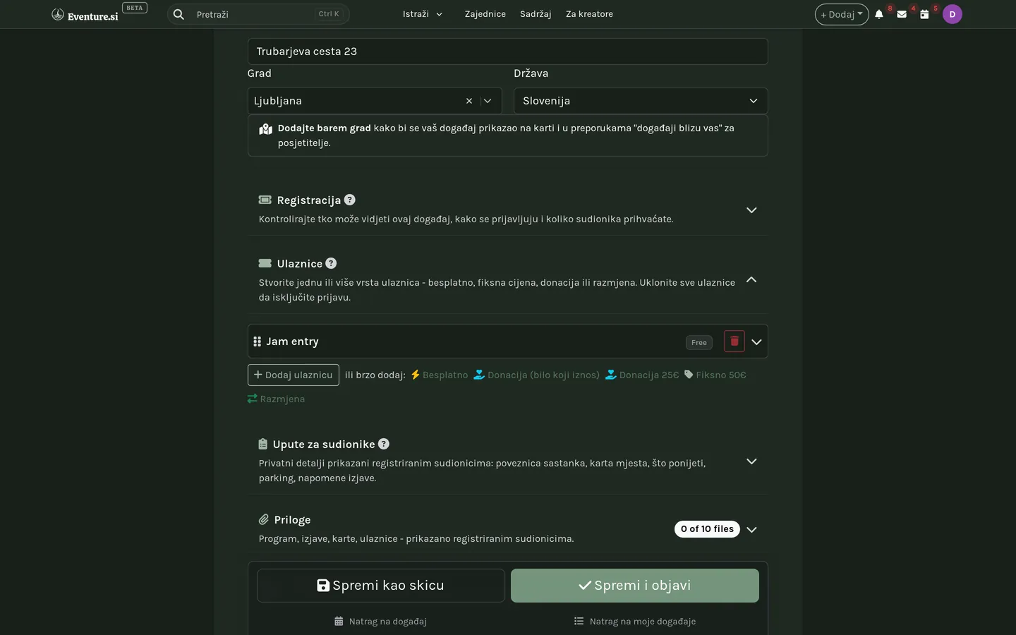Click the search magnifier icon

coord(179,14)
